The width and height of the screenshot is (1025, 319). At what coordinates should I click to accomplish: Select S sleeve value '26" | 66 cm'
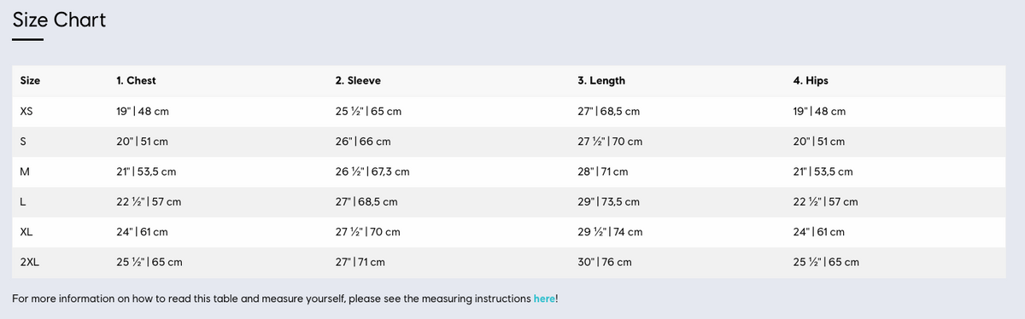(363, 142)
